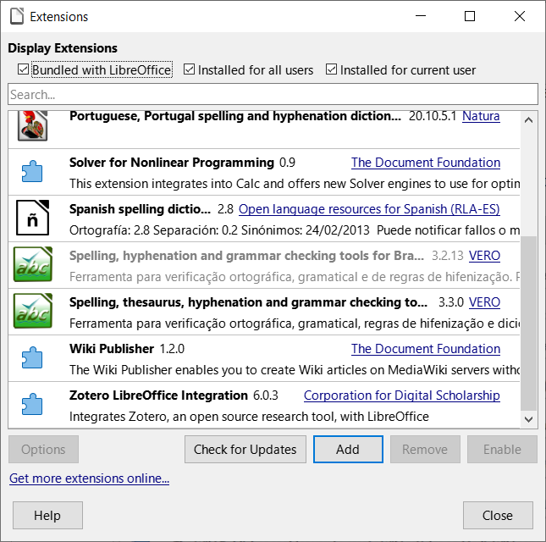
Task: Focus the Search extensions field
Action: (273, 94)
